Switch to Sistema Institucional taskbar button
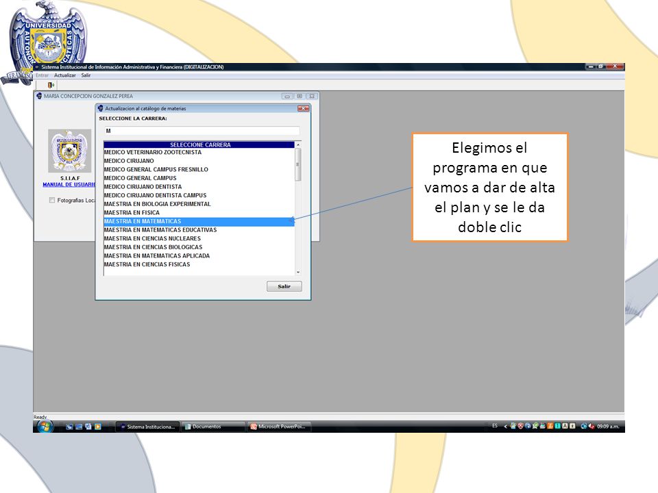 point(147,427)
